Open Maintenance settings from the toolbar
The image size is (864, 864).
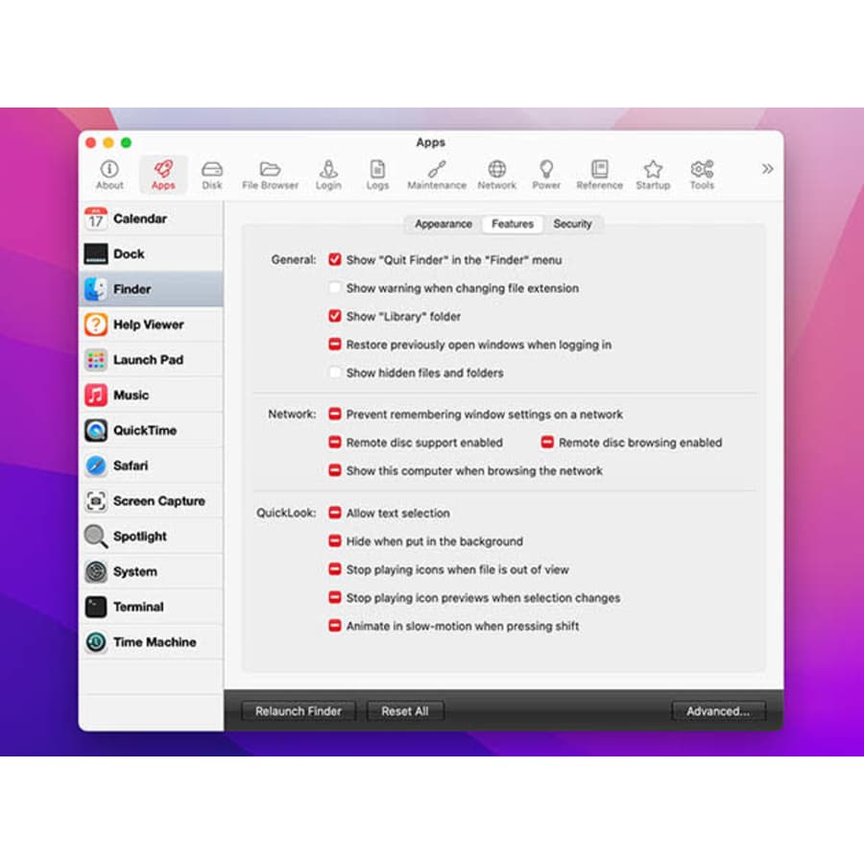(x=436, y=171)
